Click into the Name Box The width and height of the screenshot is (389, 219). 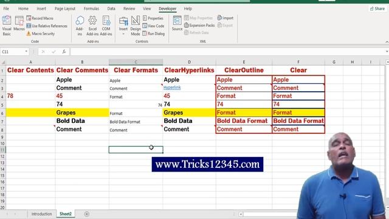coord(12,52)
